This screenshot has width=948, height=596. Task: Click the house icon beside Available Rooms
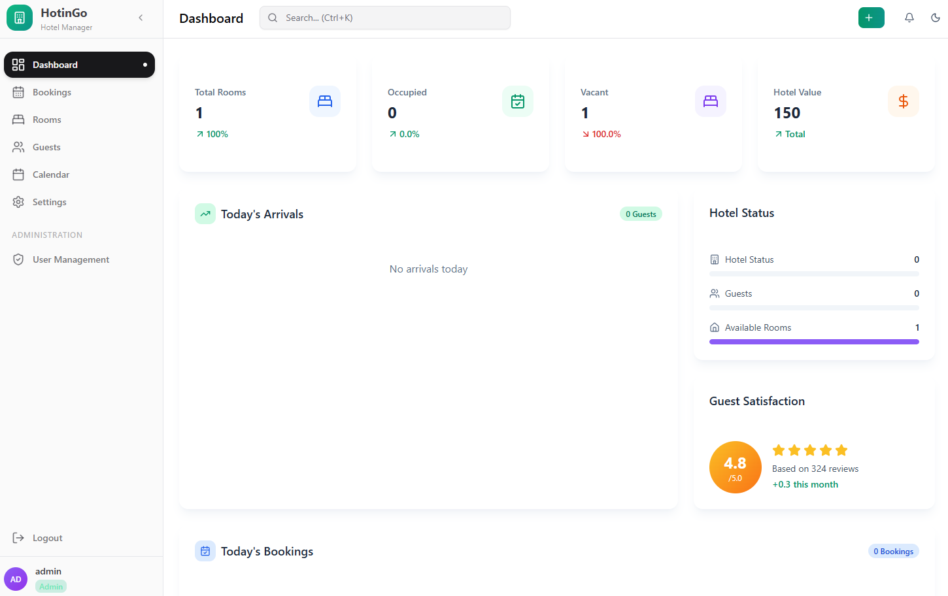(x=714, y=327)
